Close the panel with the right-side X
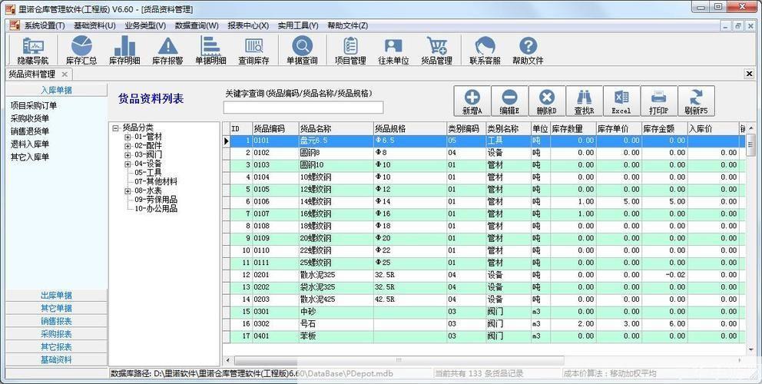762x384 pixels. (749, 74)
